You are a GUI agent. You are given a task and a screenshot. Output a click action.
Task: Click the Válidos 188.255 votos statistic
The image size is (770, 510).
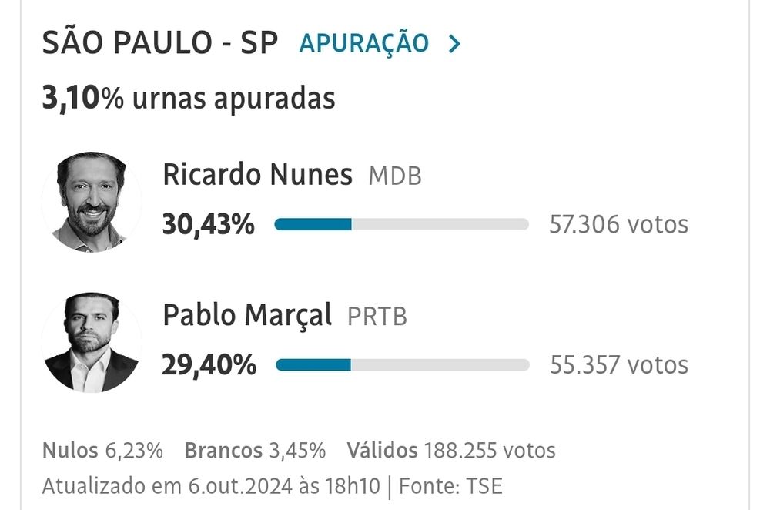click(x=451, y=451)
